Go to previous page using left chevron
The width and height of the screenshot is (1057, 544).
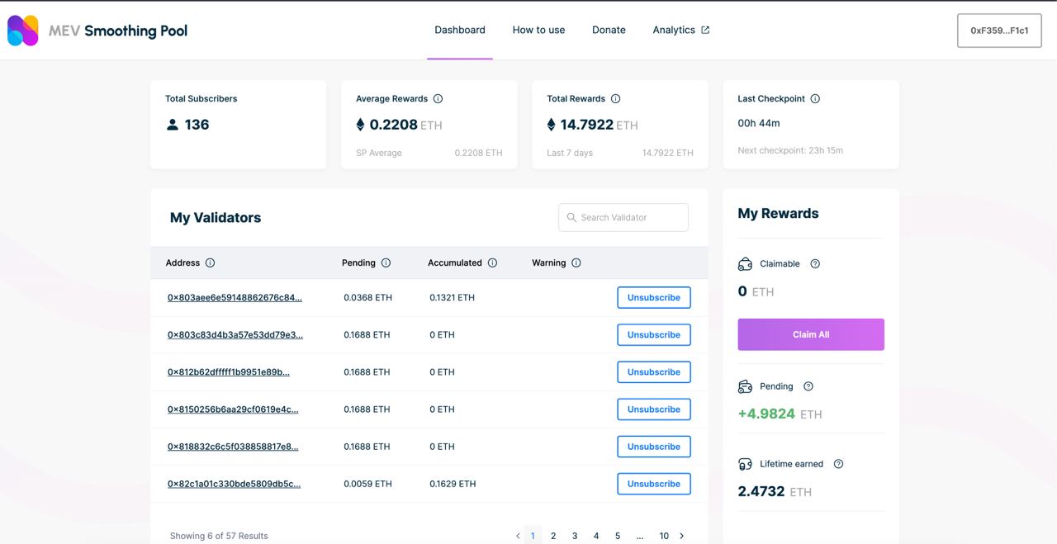[518, 536]
